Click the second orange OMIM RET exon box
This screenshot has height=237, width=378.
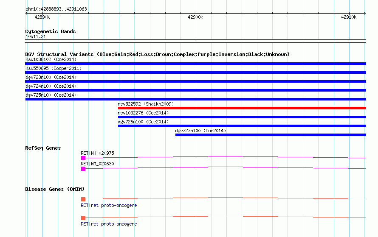coord(83,218)
